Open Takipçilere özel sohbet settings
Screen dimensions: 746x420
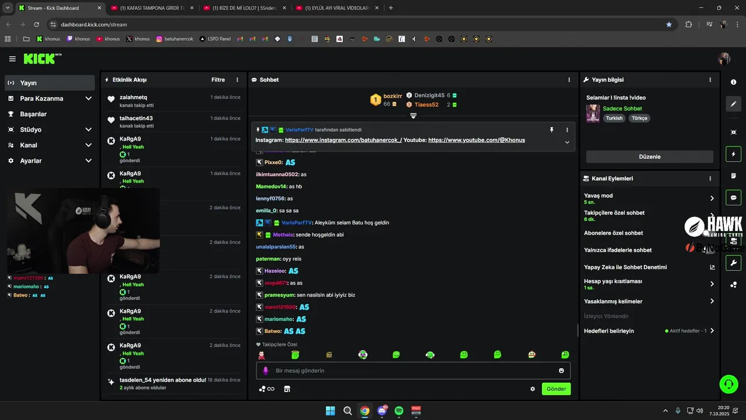point(649,216)
